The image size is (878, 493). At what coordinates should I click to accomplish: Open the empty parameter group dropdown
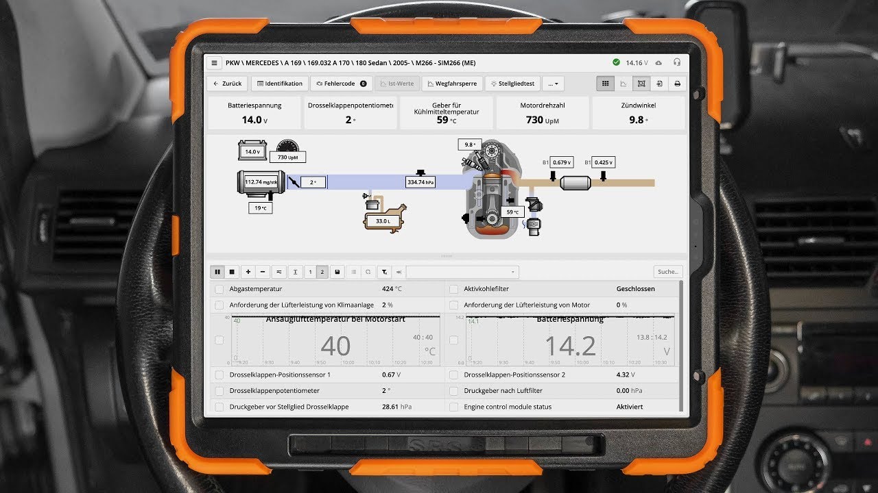pyautogui.click(x=463, y=272)
